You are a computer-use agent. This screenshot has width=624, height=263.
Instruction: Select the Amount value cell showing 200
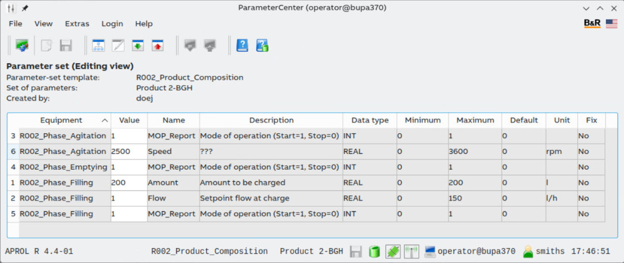(129, 183)
